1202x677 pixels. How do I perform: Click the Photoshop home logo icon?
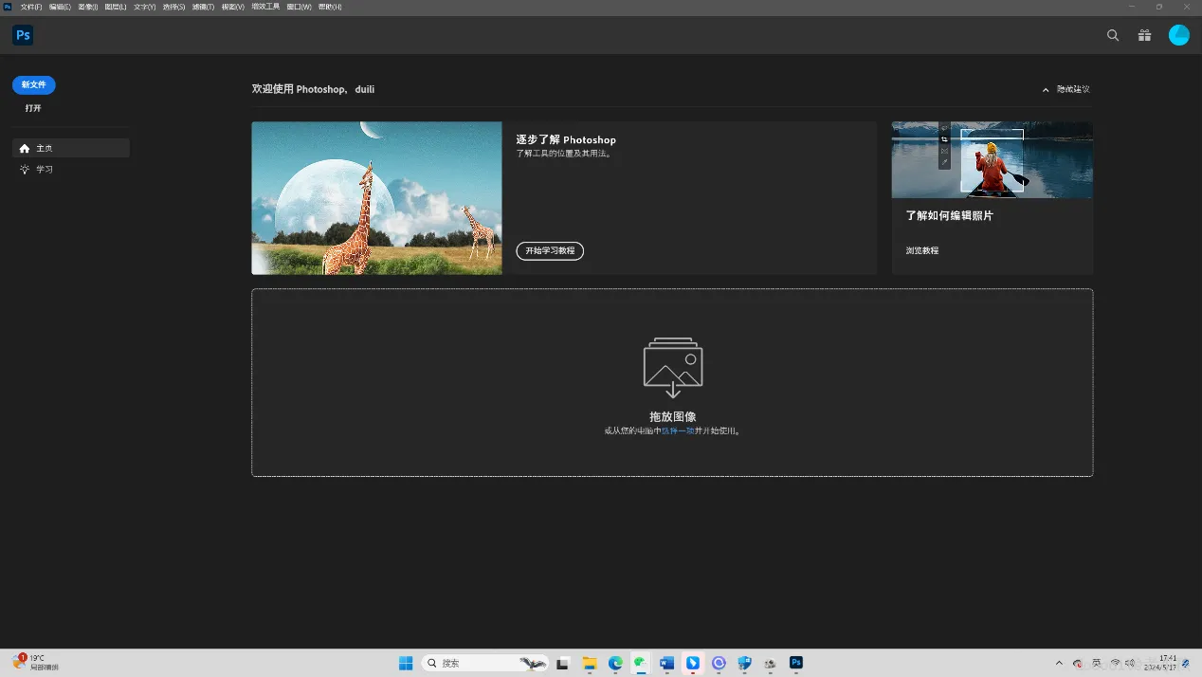(x=23, y=35)
